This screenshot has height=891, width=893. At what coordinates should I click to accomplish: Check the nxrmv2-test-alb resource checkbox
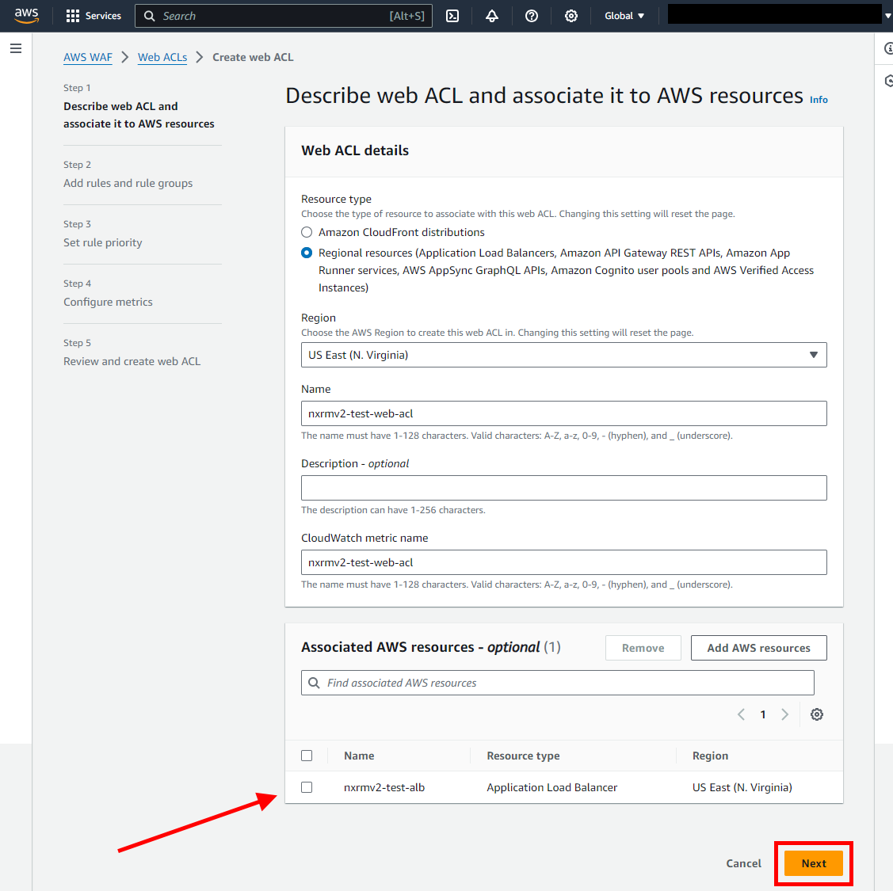[x=307, y=786]
